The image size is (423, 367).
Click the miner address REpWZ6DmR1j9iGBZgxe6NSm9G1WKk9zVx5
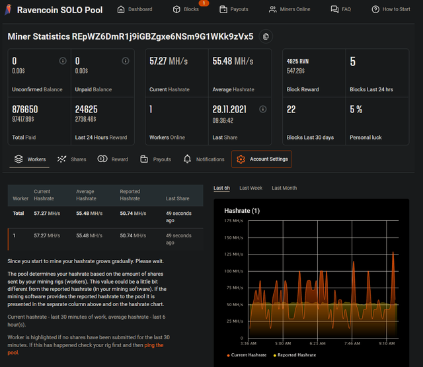tap(163, 36)
